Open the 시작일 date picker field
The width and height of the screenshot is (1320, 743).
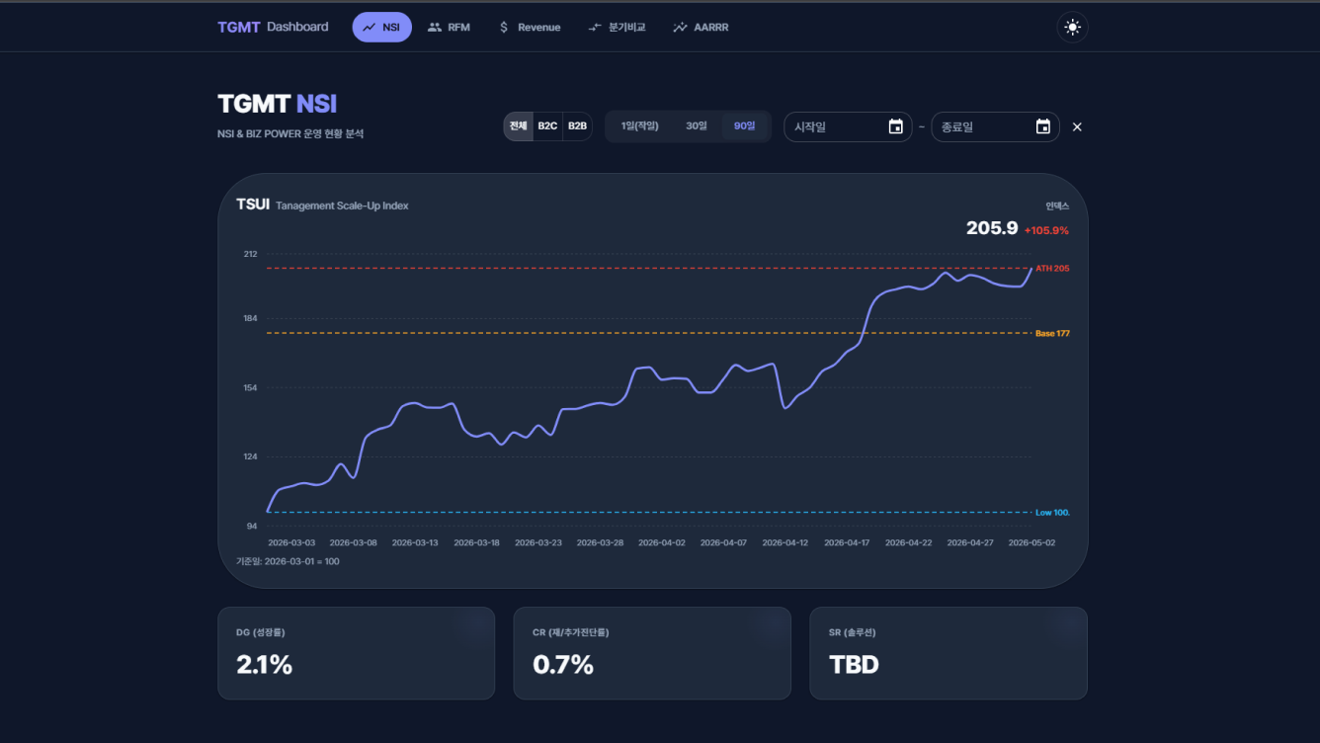[x=848, y=126]
